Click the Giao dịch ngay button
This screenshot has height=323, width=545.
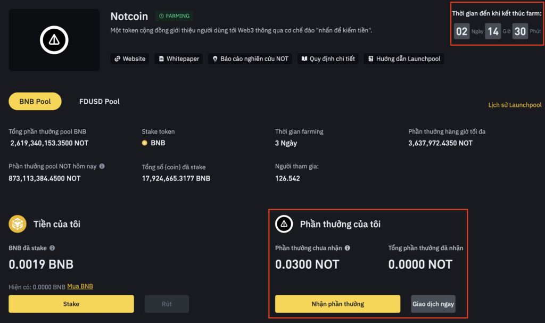click(x=433, y=304)
